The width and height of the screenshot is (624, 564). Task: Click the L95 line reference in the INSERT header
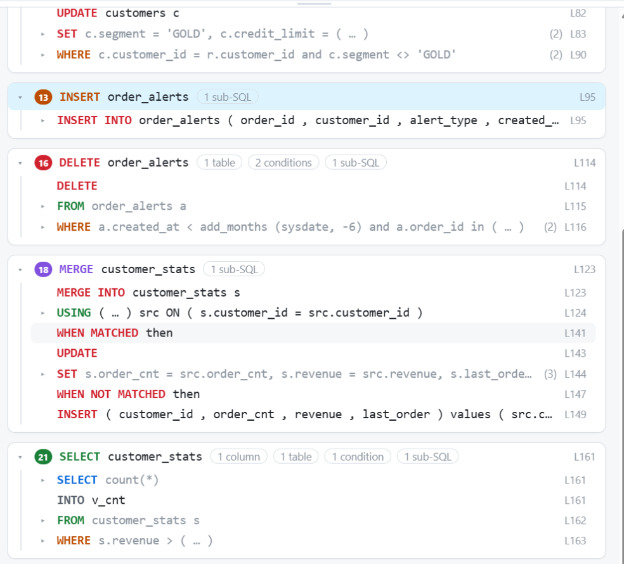click(587, 97)
